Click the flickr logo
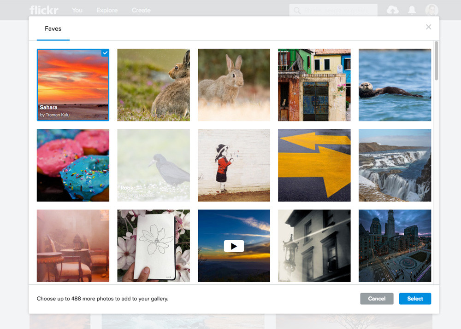Screen dimensions: 461x329 click(x=44, y=10)
